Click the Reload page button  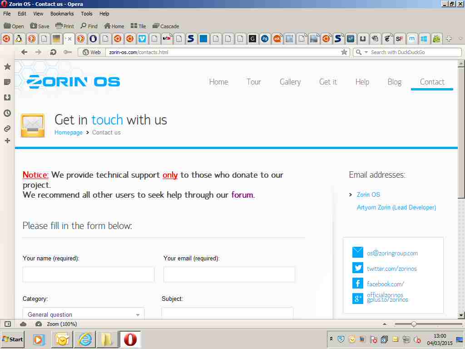53,52
